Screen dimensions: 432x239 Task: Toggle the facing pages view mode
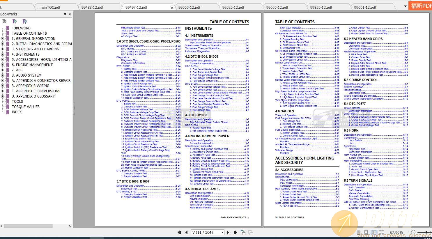374,232
